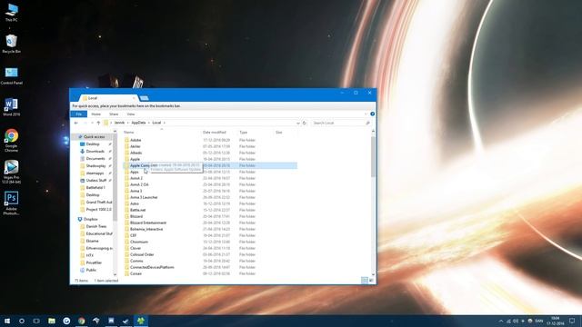The image size is (582, 327).
Task: Expand the ribbon with the chevron
Action: coord(366,114)
